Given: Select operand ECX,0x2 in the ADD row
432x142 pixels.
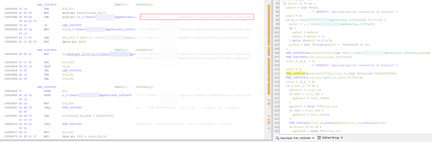Looking at the screenshot, I should [x=68, y=62].
